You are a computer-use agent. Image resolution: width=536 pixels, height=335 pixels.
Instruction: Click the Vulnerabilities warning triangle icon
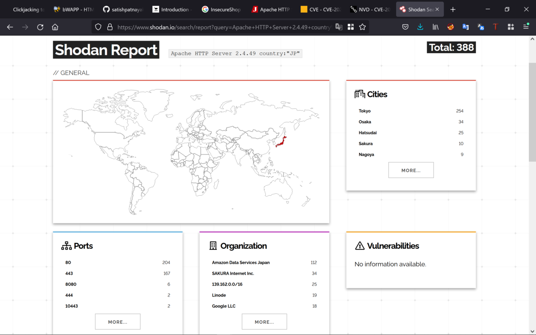[x=360, y=246]
